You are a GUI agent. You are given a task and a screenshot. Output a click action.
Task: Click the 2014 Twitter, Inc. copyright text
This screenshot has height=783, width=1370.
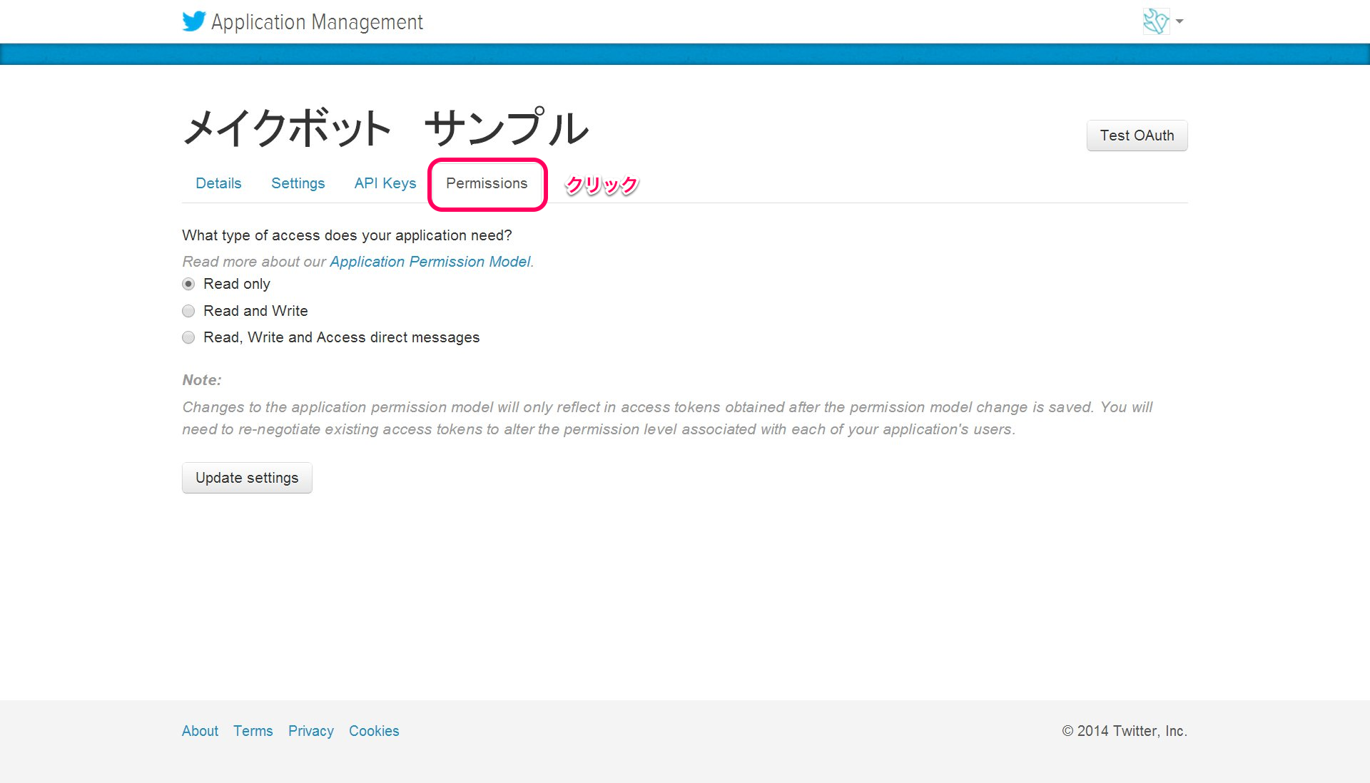click(x=1125, y=731)
